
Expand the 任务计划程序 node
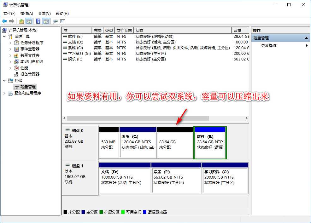[10, 43]
